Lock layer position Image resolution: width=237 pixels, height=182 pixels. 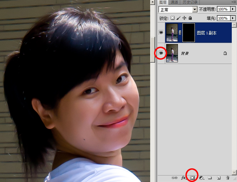pos(184,18)
